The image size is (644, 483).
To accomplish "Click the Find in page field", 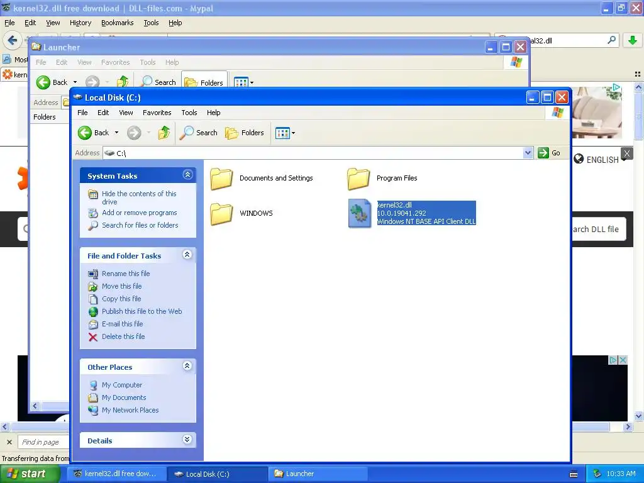I will point(43,442).
